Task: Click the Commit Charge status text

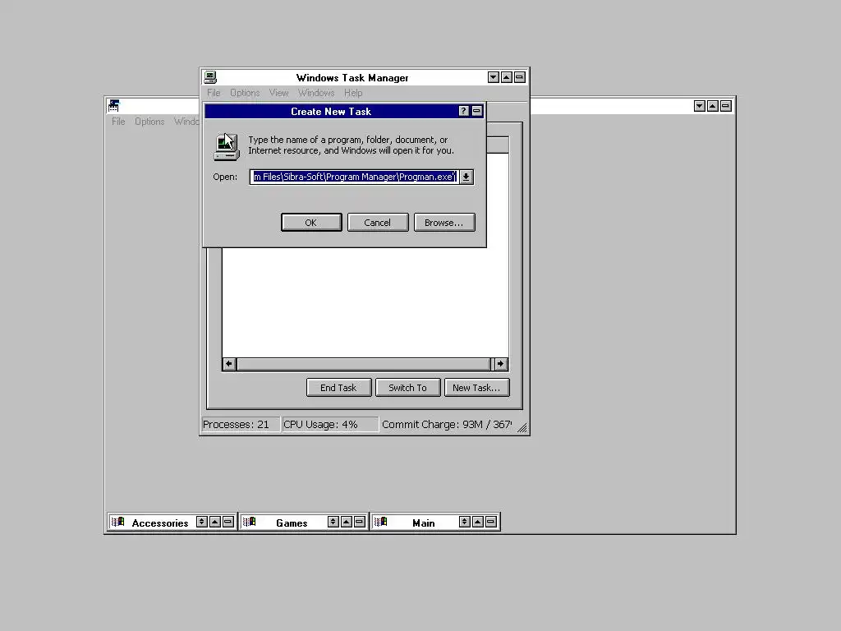Action: pyautogui.click(x=447, y=425)
